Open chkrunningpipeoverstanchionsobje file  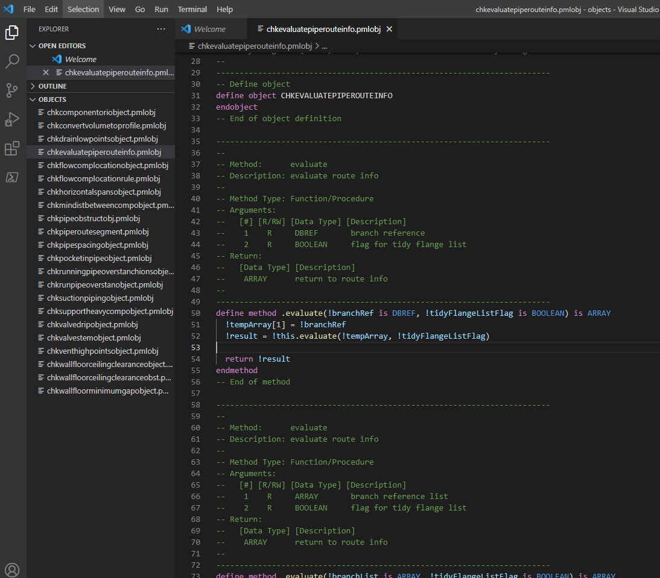[110, 271]
